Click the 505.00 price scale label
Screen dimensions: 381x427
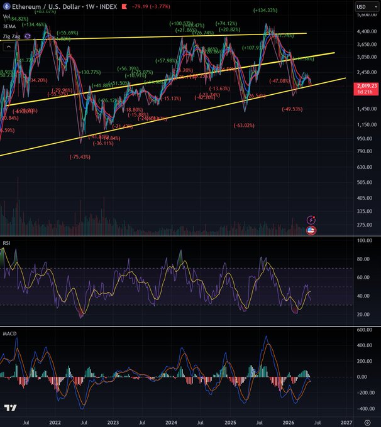[x=365, y=183]
